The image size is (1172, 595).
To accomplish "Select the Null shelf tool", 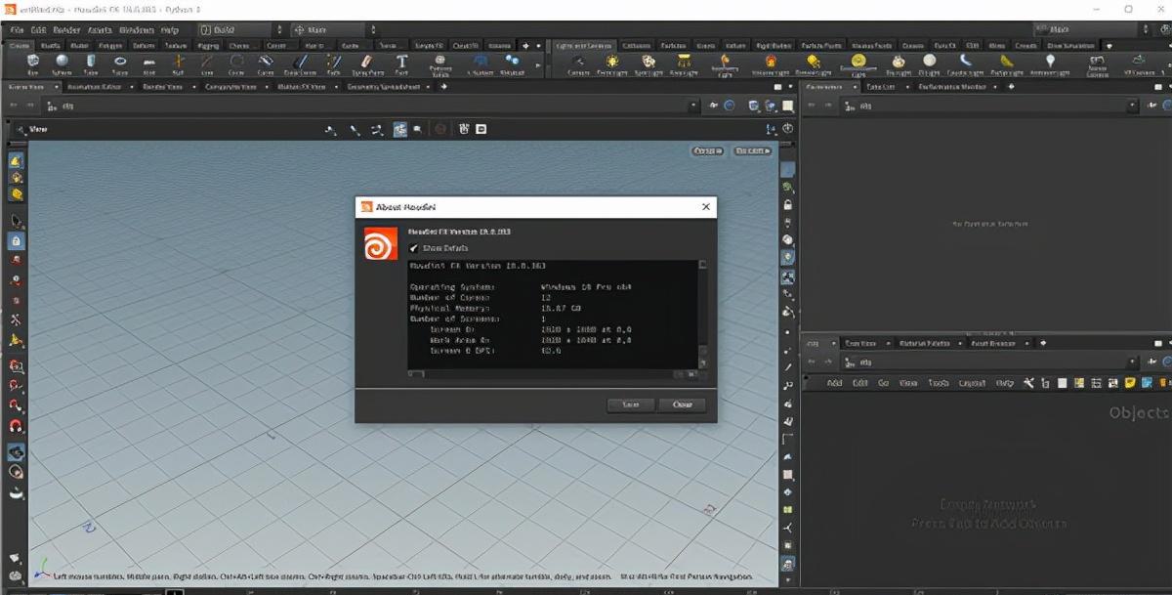I will [178, 64].
